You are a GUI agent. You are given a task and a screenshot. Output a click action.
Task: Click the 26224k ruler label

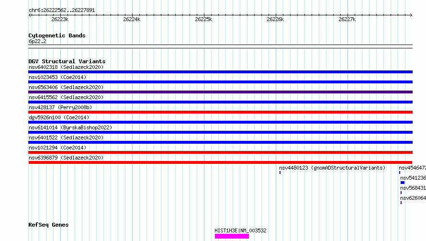tap(132, 19)
